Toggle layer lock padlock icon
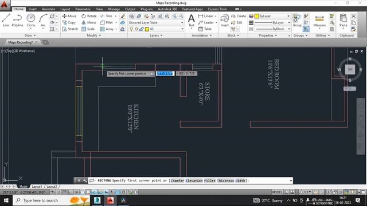This screenshot has width=367, height=206. 142,29
